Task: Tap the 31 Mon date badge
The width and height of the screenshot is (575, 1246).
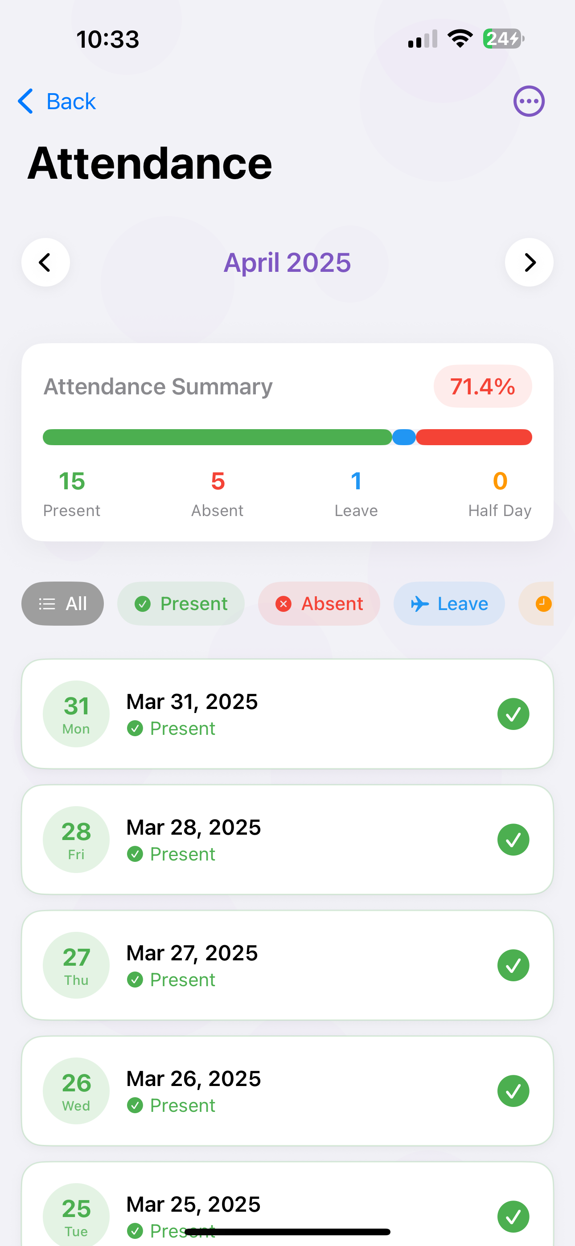Action: tap(76, 714)
